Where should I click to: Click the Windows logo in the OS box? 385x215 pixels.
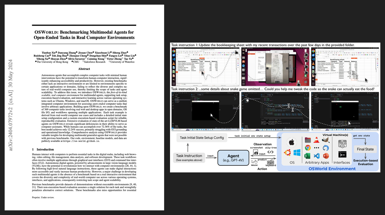tap(297, 153)
